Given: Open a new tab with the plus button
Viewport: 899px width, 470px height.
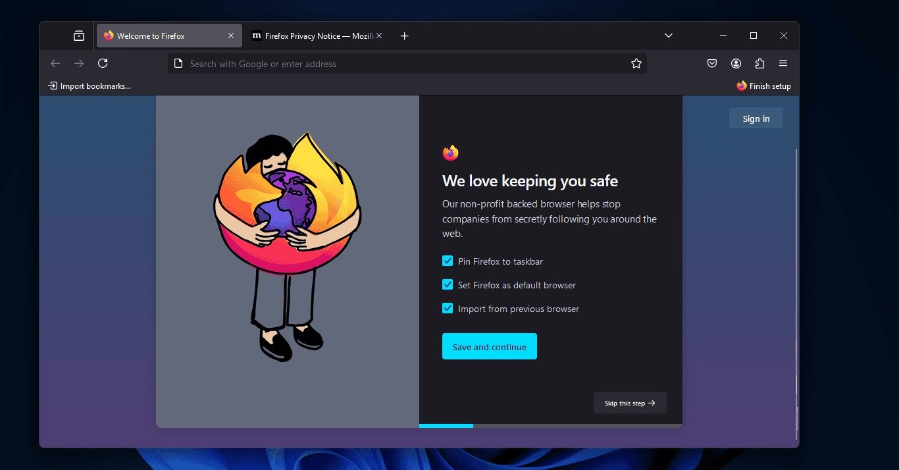Looking at the screenshot, I should [404, 36].
